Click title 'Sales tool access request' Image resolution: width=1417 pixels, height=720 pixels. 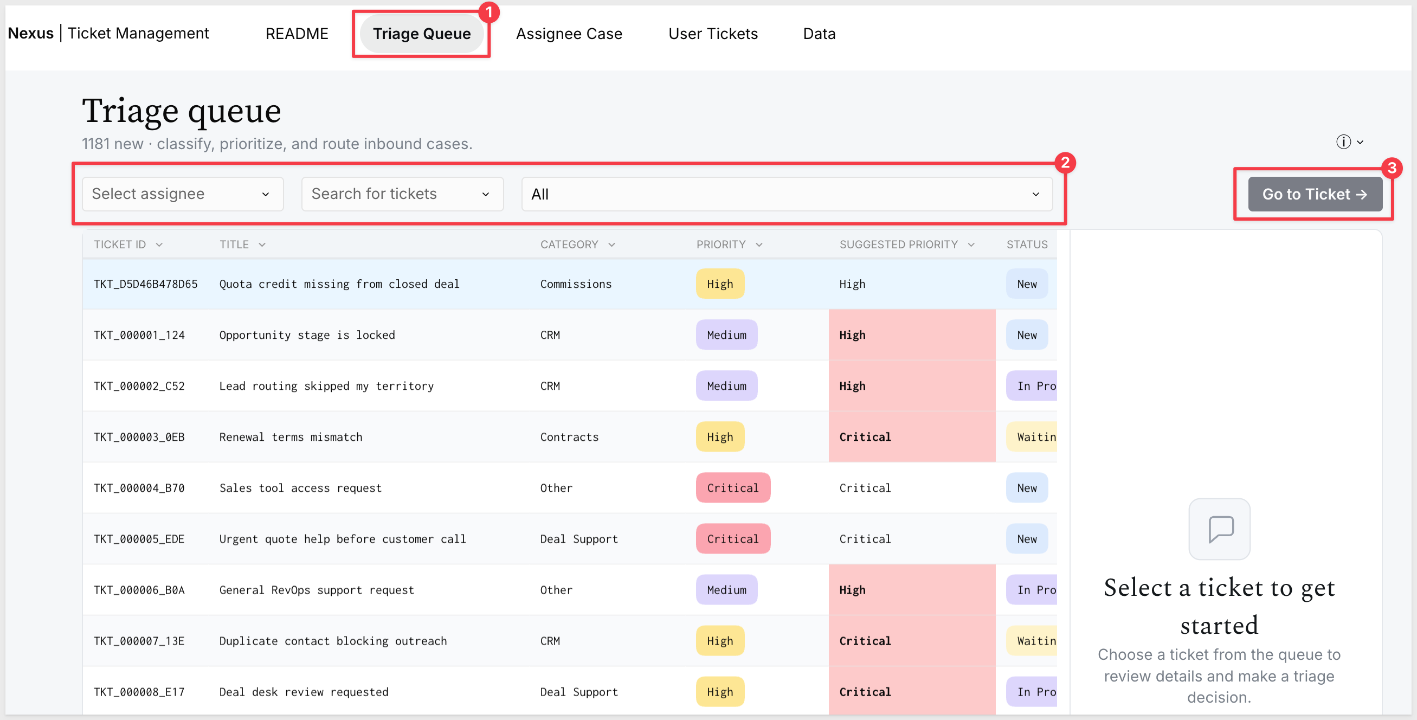(x=300, y=488)
